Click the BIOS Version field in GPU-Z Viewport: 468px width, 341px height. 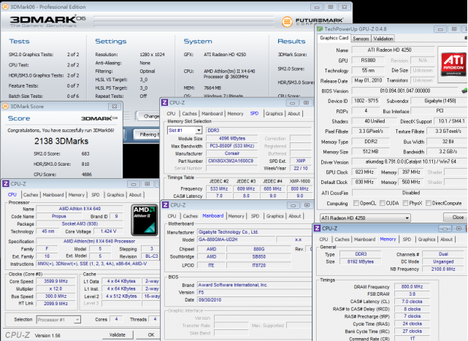pyautogui.click(x=404, y=91)
